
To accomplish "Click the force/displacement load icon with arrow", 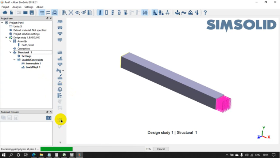I will (x=60, y=59).
